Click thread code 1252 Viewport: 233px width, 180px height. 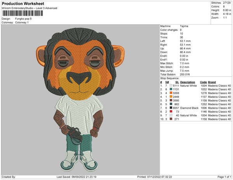204,104
